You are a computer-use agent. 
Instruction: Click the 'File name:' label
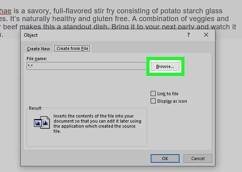pos(37,59)
